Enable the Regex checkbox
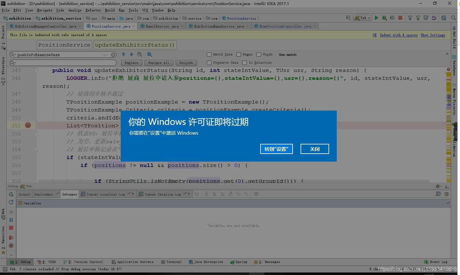The height and width of the screenshot is (275, 460). (239, 54)
